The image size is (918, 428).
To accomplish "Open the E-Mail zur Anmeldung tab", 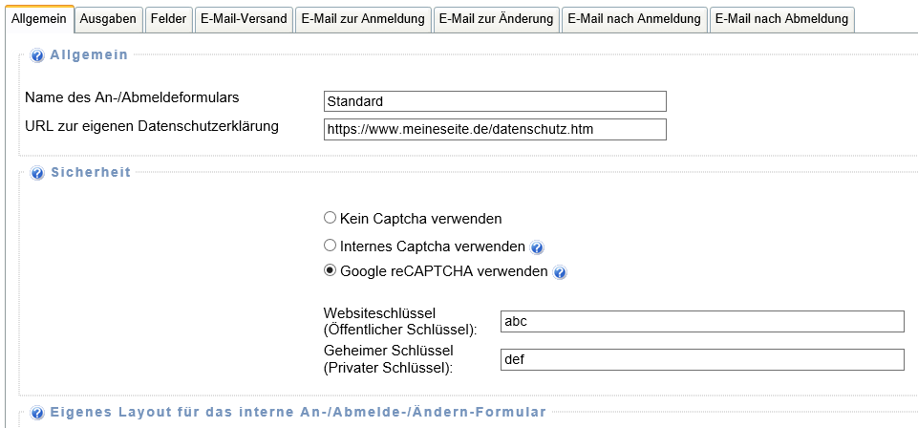I will 362,19.
